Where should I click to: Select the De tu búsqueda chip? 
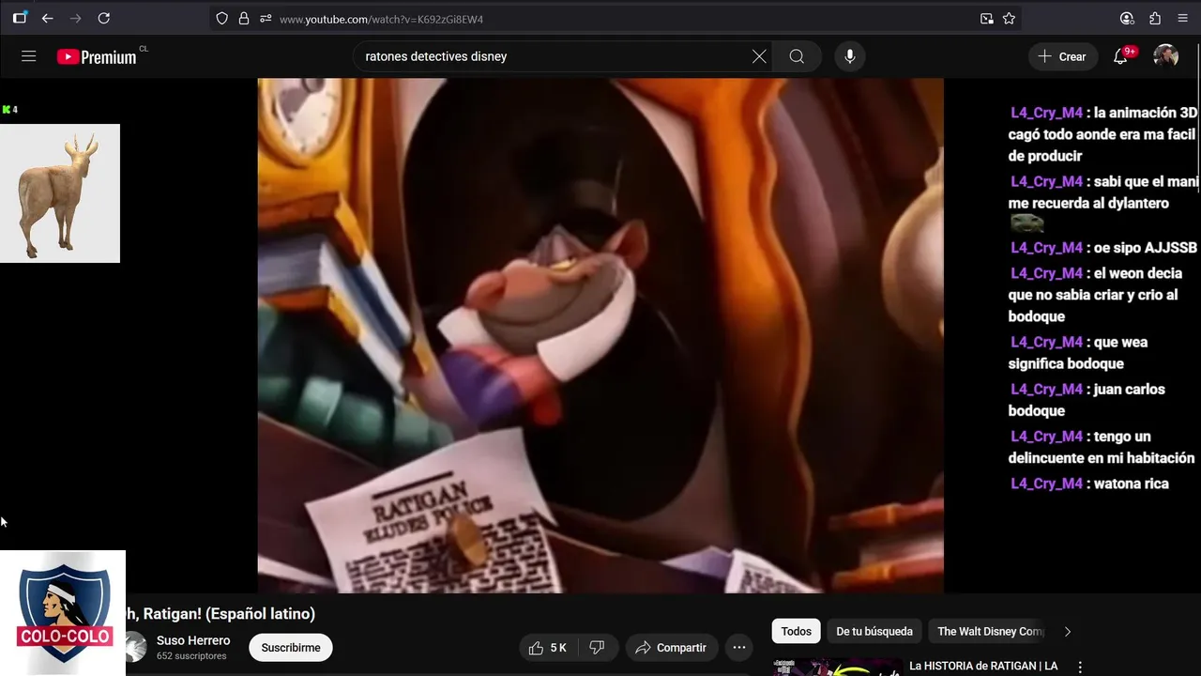pos(874,631)
